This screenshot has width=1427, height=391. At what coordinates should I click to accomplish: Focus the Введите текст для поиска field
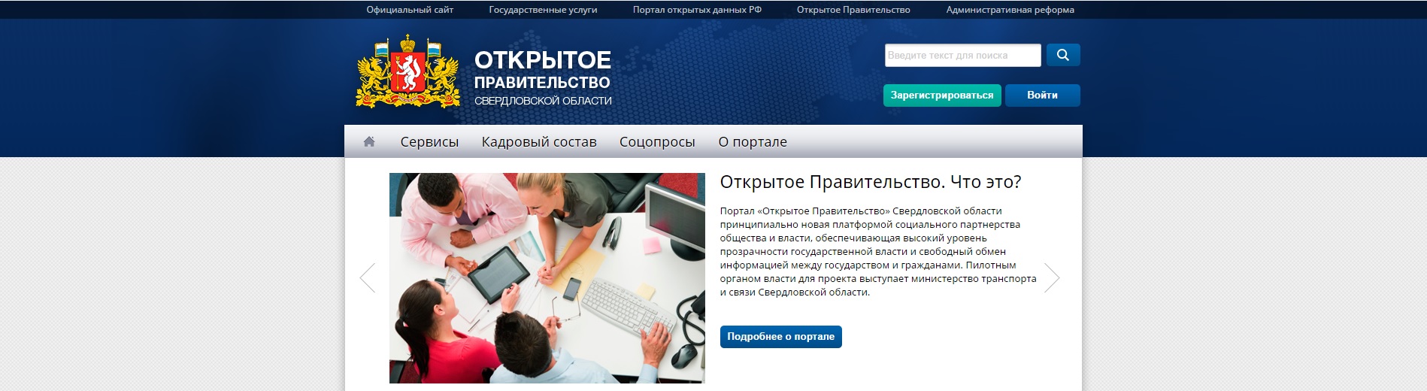click(962, 56)
